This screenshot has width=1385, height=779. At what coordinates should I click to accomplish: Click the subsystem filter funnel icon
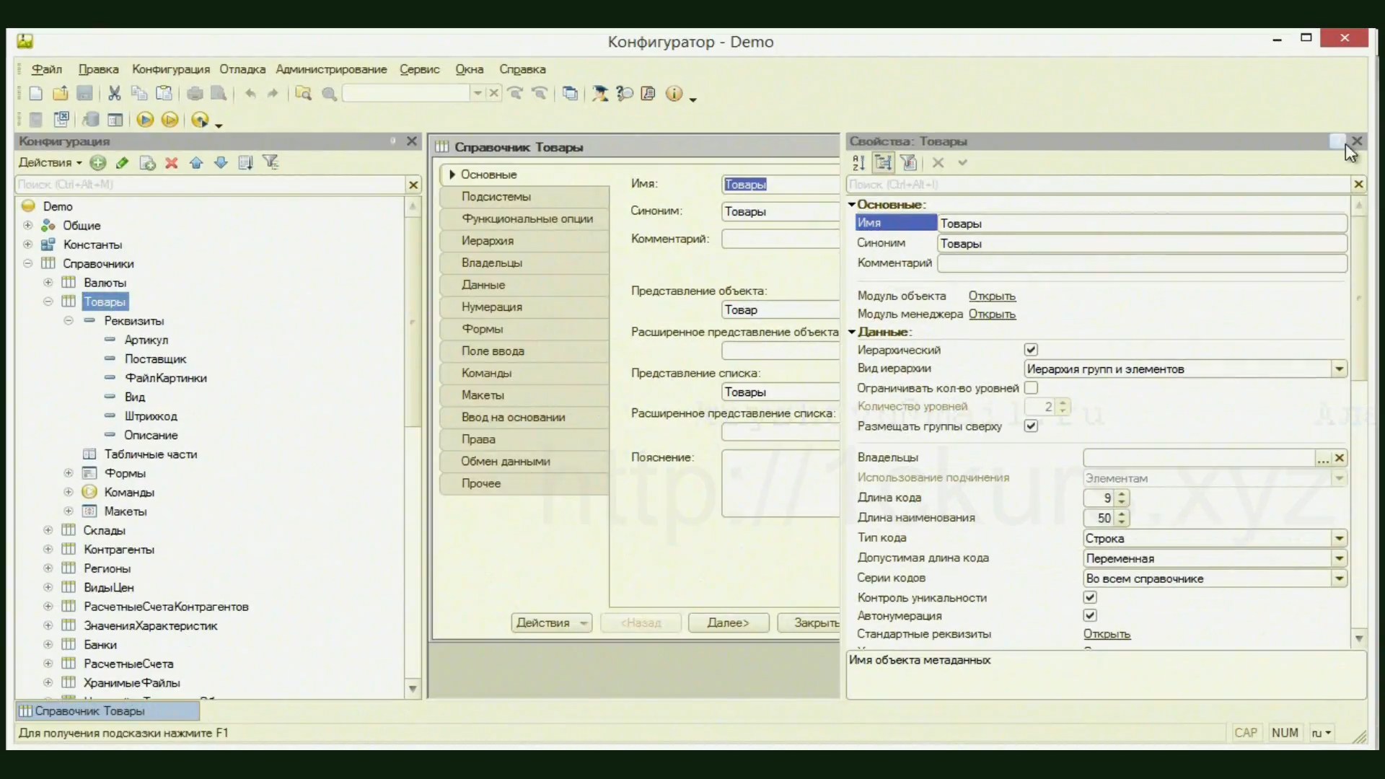(271, 163)
